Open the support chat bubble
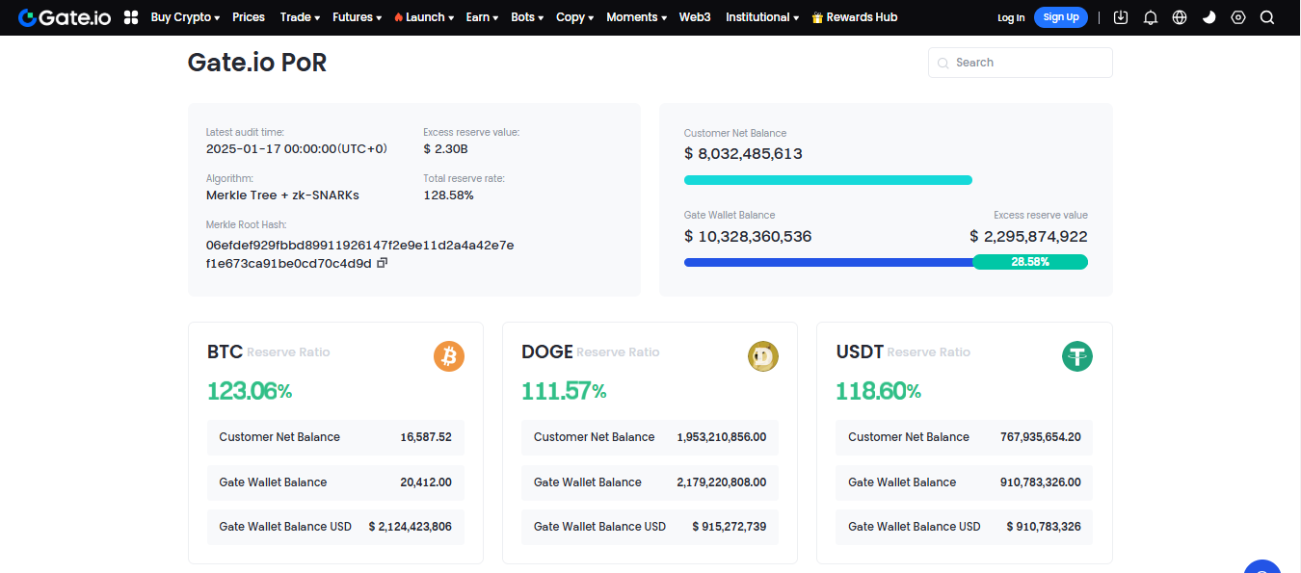The width and height of the screenshot is (1301, 573). pos(1262,566)
